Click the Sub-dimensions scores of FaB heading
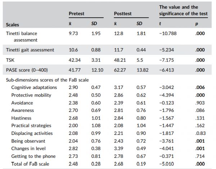This screenshot has width=216, height=169. 47,80
